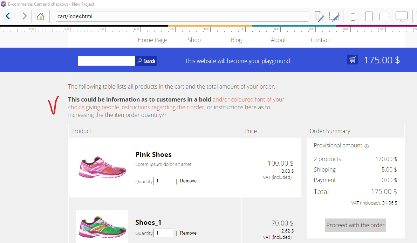
Task: Click the forward navigation arrow
Action: [x=24, y=16]
